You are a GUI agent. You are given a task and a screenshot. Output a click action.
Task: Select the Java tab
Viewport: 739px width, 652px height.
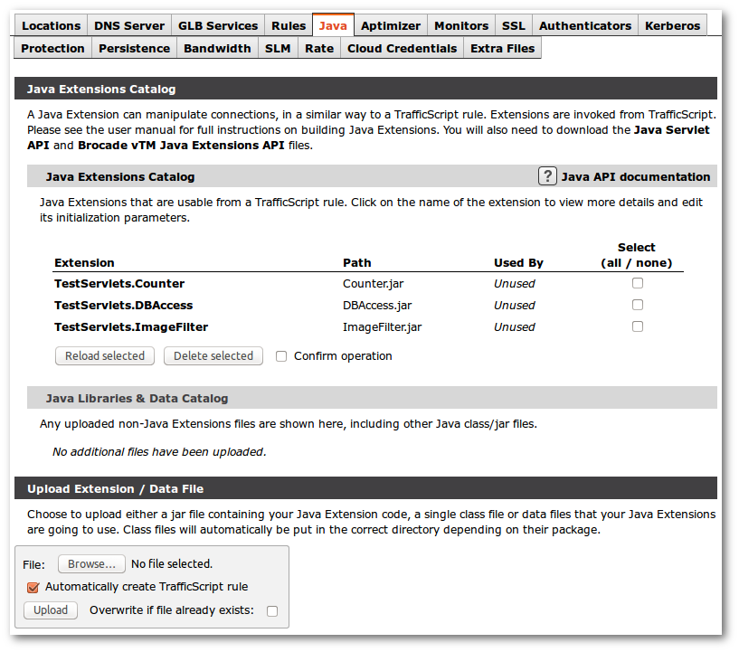coord(333,25)
